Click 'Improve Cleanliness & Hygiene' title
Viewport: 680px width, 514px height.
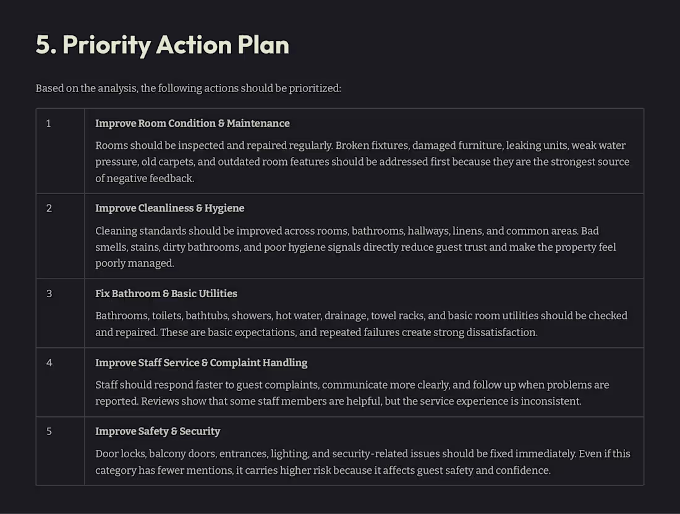[x=169, y=208]
